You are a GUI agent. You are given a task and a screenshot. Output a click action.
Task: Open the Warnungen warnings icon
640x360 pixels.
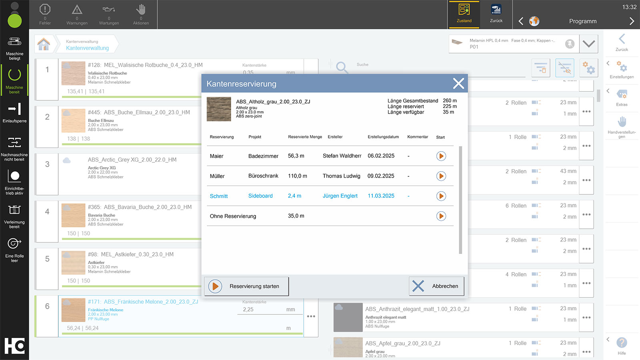pos(77,14)
